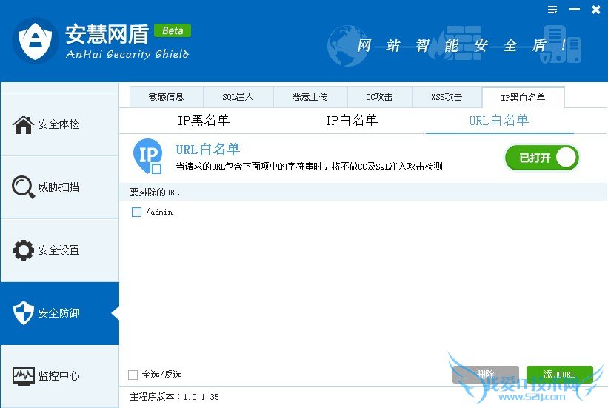Open 监控中心 from the sidebar

point(60,376)
